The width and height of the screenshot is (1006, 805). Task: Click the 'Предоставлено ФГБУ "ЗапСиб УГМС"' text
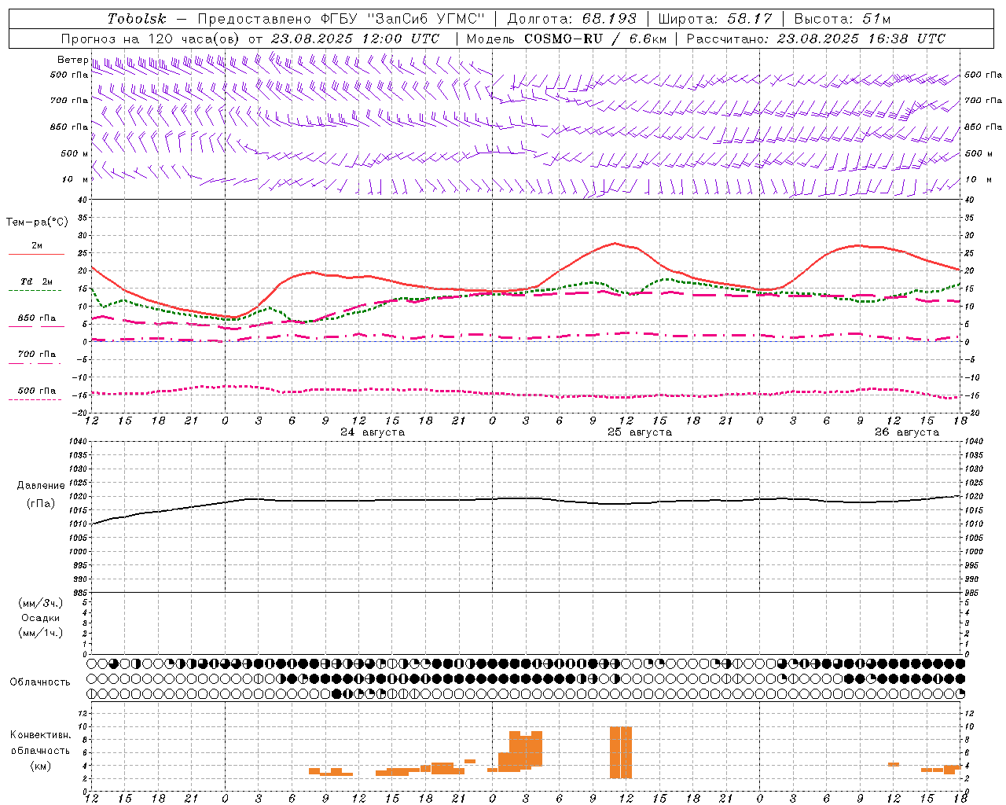coord(341,19)
